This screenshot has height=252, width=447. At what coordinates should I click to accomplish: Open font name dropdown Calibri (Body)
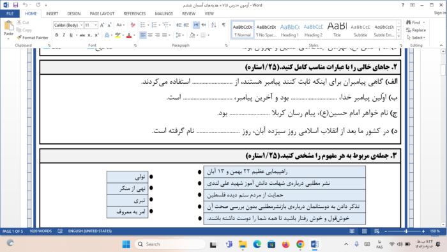pyautogui.click(x=82, y=25)
